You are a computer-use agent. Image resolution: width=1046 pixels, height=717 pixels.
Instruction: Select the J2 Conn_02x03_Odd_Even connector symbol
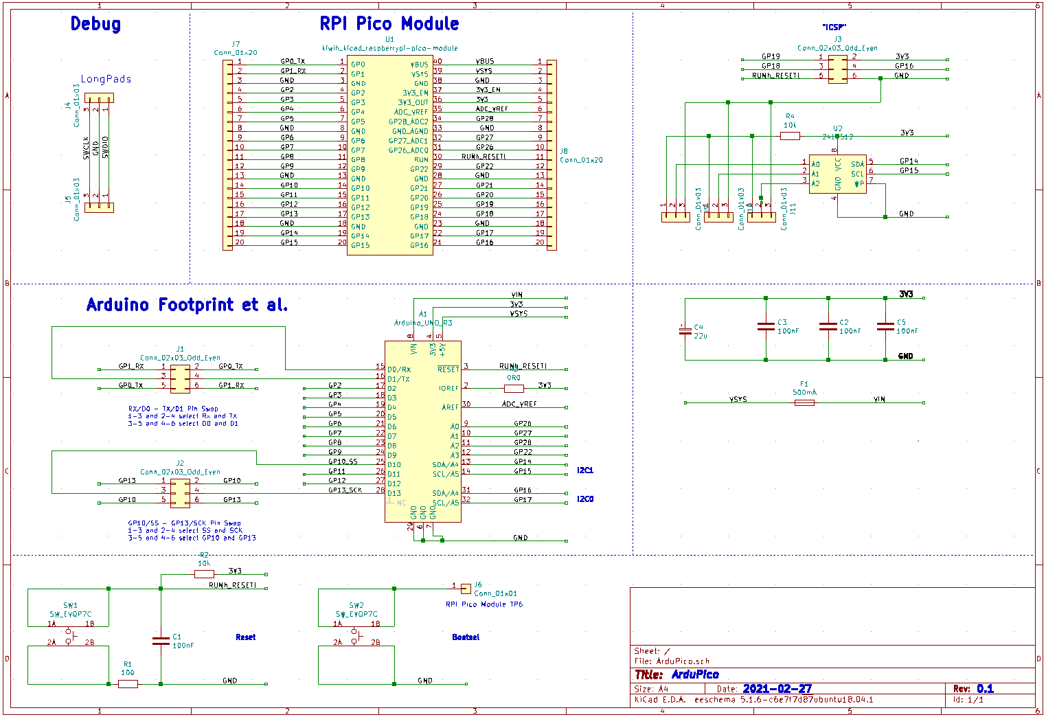[x=180, y=492]
